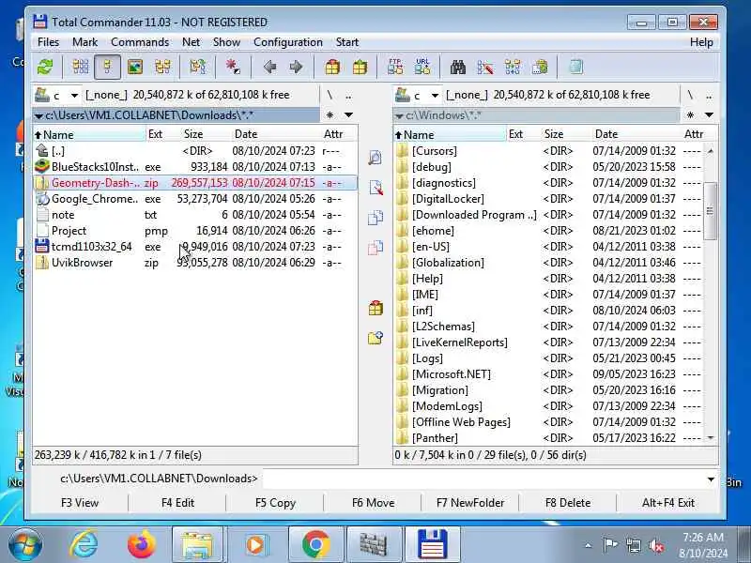Image resolution: width=751 pixels, height=563 pixels.
Task: Click the F8 Delete button
Action: pyautogui.click(x=568, y=503)
